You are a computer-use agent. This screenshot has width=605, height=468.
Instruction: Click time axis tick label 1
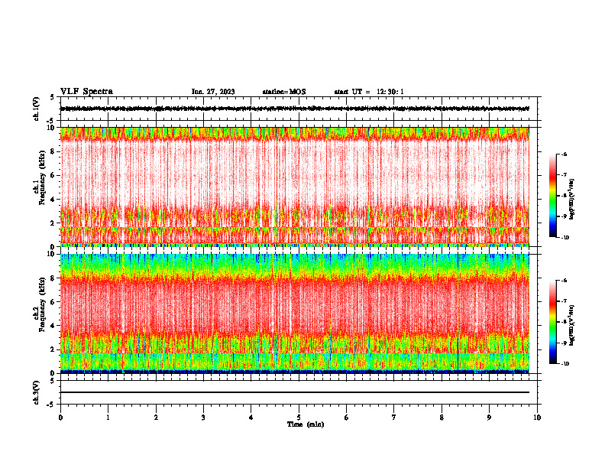pos(108,418)
